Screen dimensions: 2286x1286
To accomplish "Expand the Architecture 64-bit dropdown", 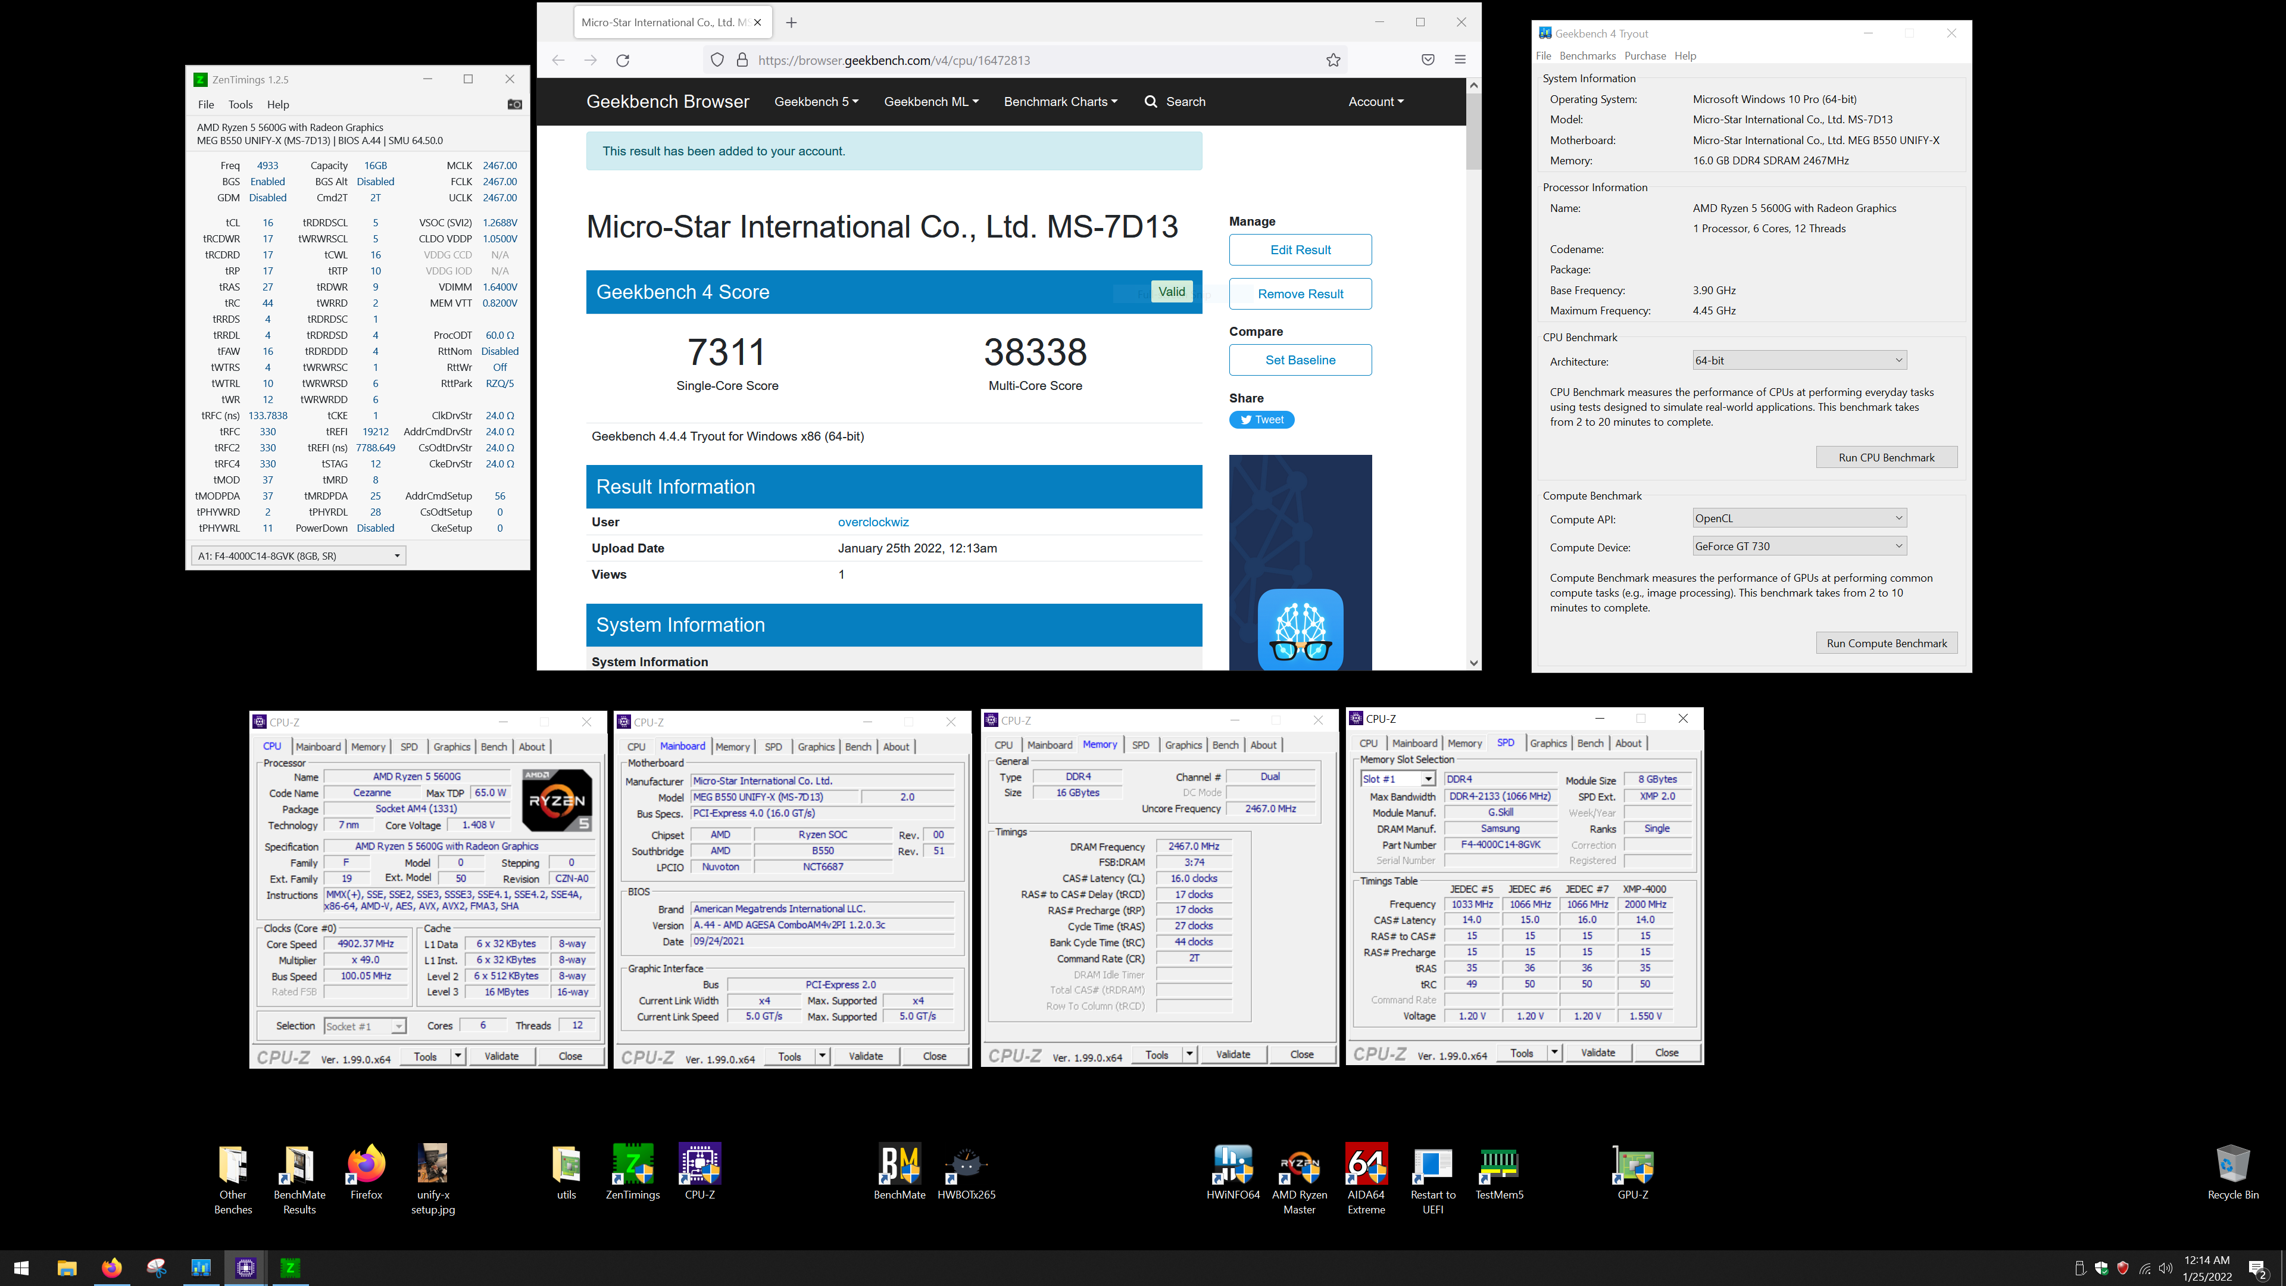I will (x=1800, y=360).
